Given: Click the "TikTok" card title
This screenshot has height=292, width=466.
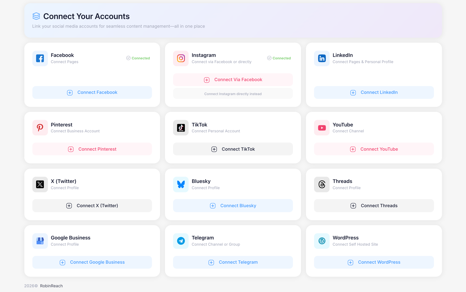Looking at the screenshot, I should (x=199, y=125).
